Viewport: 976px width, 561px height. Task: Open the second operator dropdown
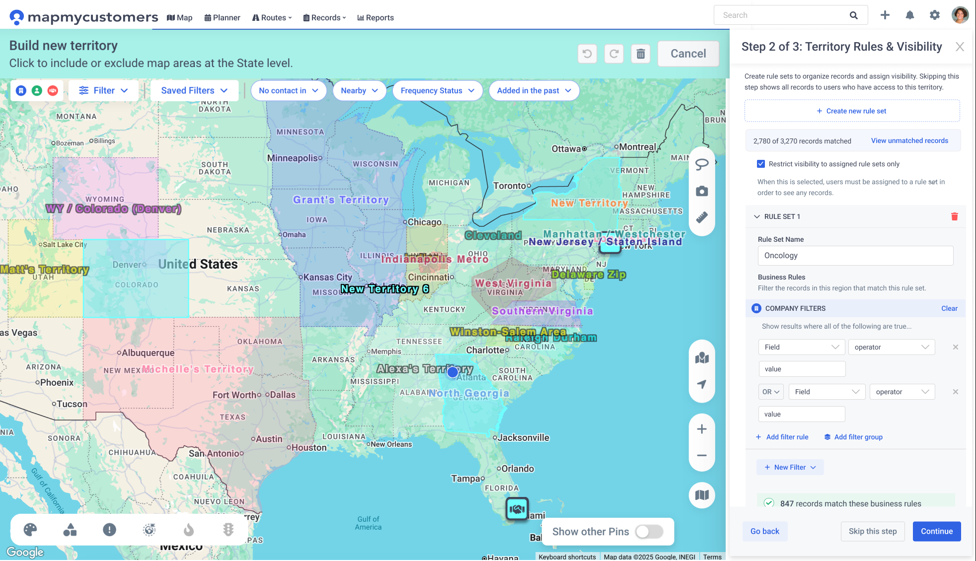[902, 392]
